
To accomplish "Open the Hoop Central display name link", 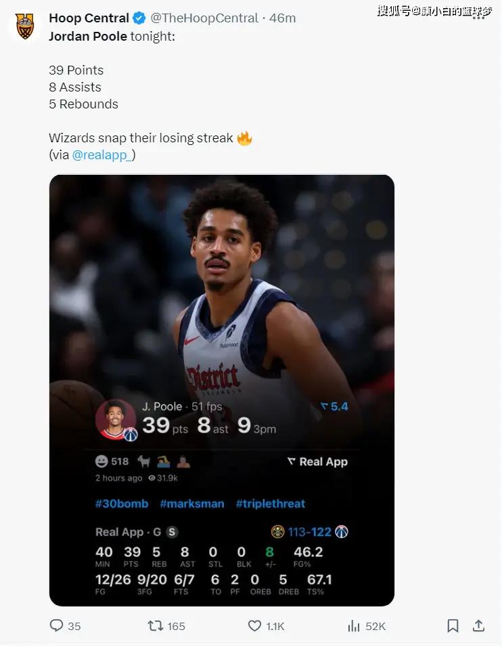I will (89, 18).
